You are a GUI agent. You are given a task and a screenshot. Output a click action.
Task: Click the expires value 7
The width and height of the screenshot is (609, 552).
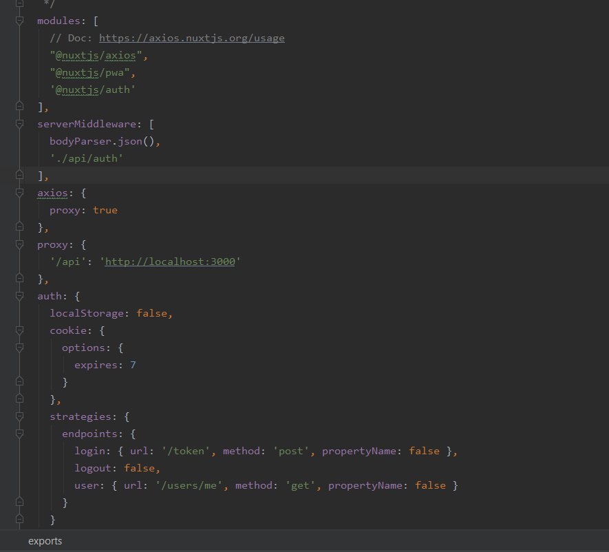pyautogui.click(x=133, y=365)
